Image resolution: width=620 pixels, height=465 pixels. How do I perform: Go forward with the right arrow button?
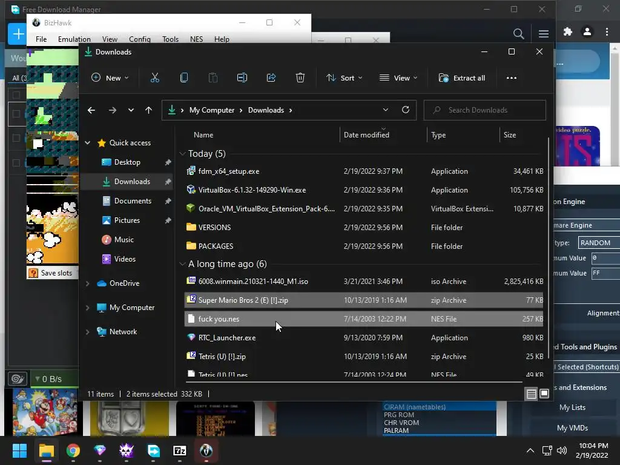pyautogui.click(x=113, y=110)
